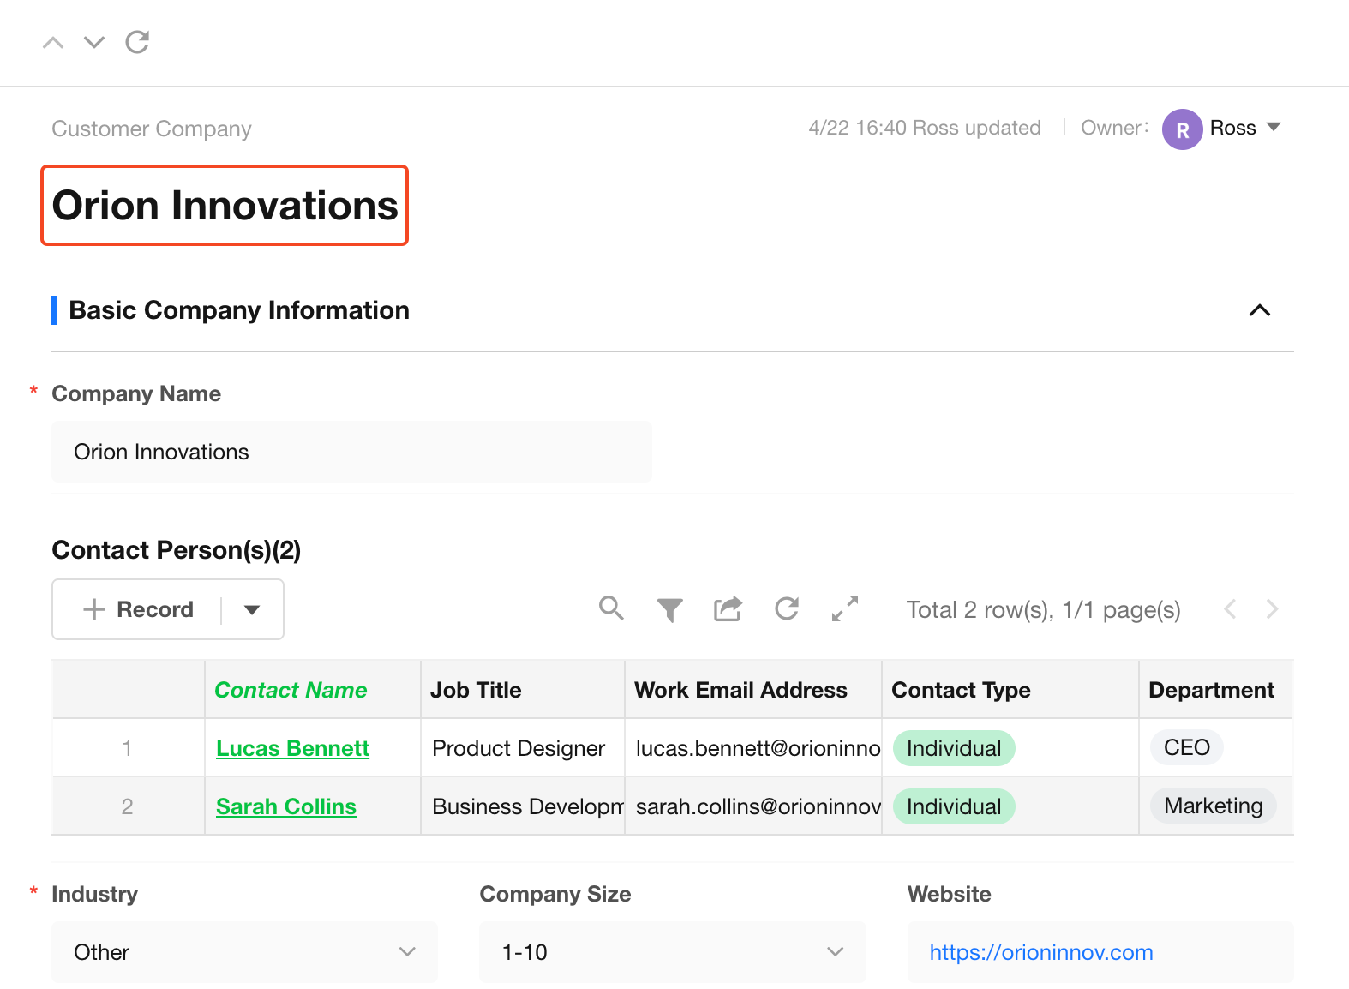Go to previous record using up arrow
Screen dimensions: 1349x989
[53, 42]
